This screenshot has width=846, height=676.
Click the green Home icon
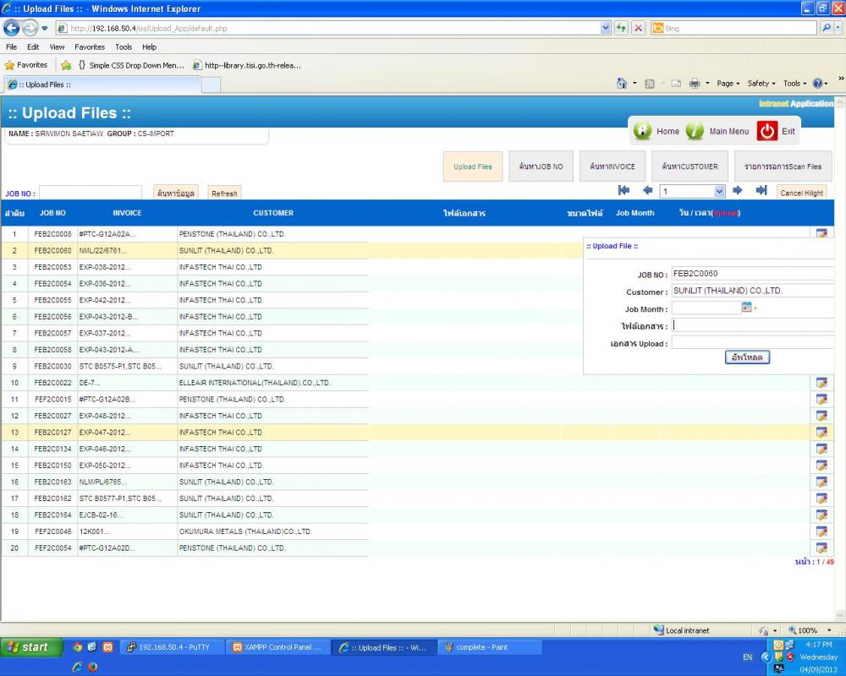[x=643, y=131]
